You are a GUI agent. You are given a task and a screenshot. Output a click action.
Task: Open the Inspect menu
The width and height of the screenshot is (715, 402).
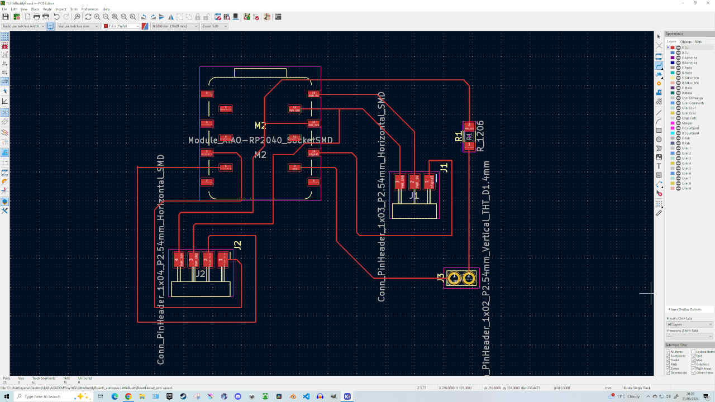[x=60, y=9]
